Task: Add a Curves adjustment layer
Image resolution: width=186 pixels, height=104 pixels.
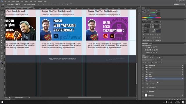Action: coord(151,47)
